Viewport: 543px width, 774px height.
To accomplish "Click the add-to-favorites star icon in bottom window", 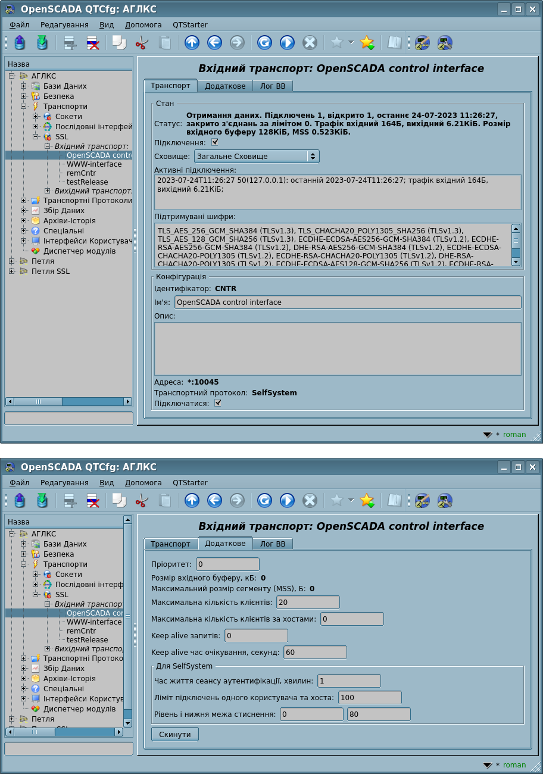I will [367, 500].
